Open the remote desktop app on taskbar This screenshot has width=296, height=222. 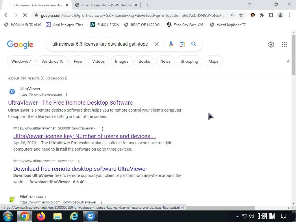point(90,216)
